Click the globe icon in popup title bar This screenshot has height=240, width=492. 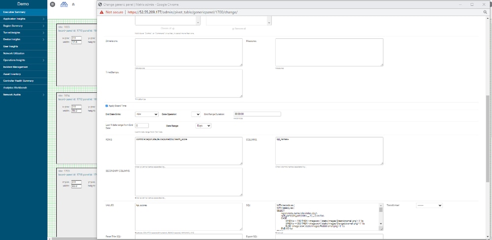click(x=100, y=5)
